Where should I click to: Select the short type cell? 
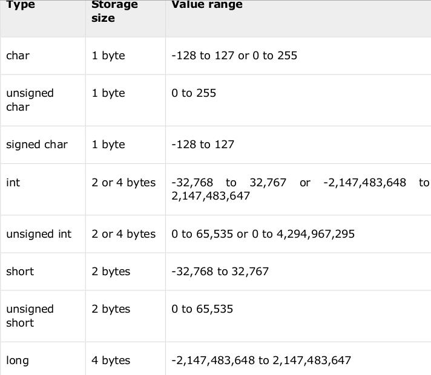pyautogui.click(x=42, y=272)
